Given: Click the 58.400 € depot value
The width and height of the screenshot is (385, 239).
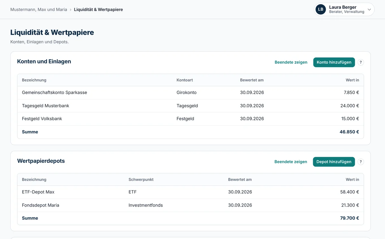Looking at the screenshot, I should coord(350,192).
